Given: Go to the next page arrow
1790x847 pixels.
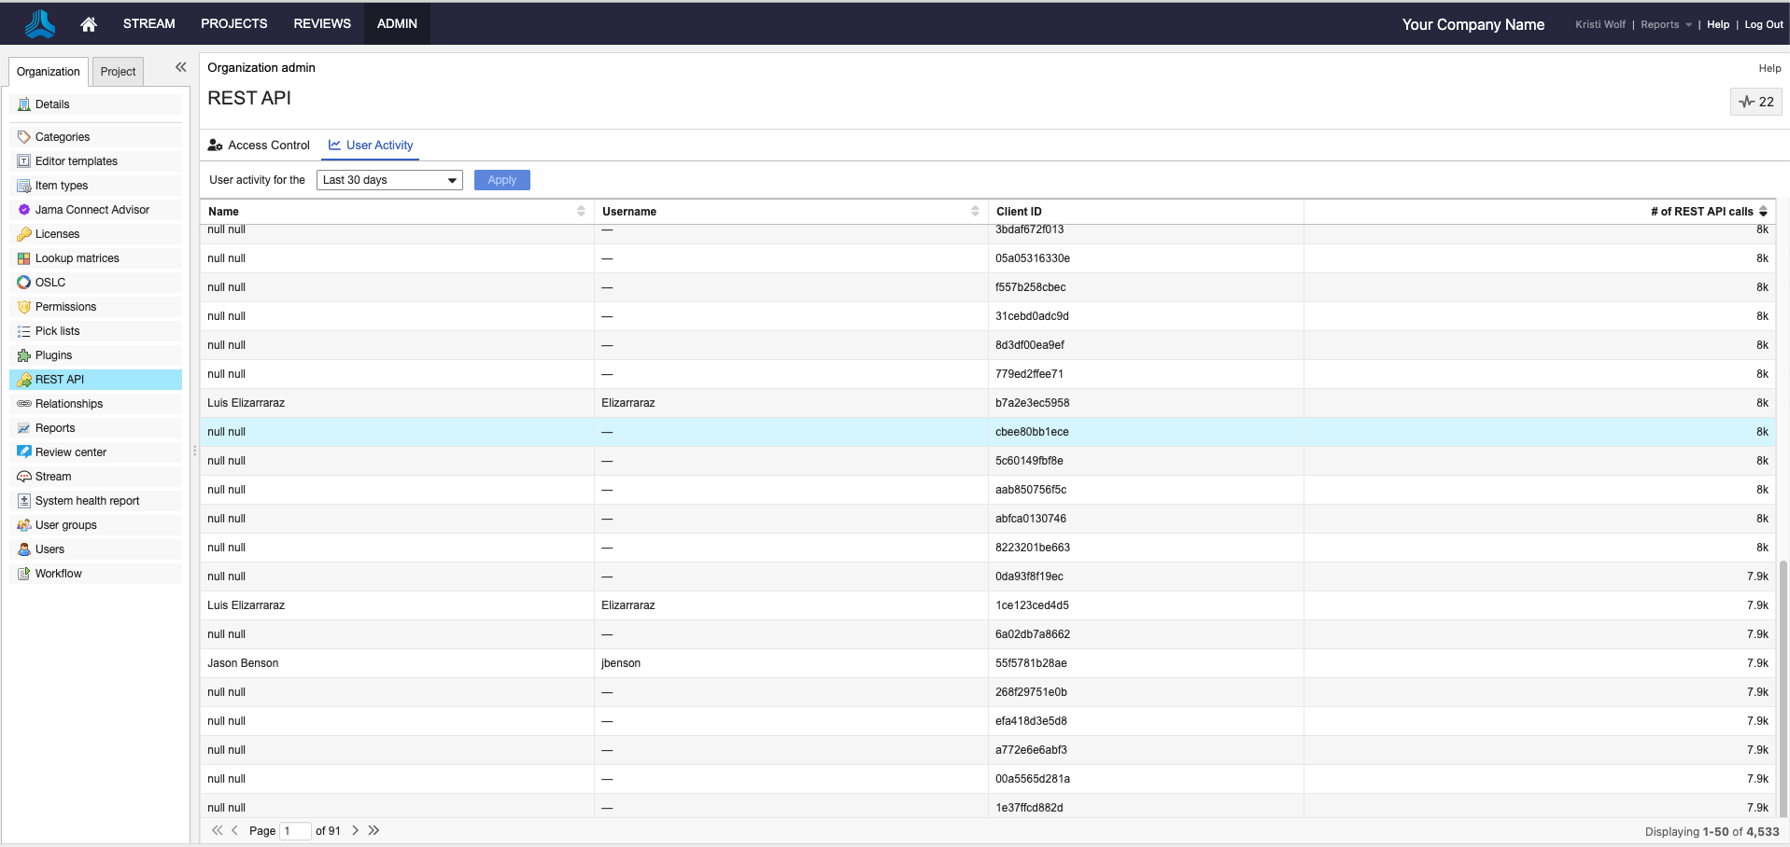Looking at the screenshot, I should tap(355, 830).
